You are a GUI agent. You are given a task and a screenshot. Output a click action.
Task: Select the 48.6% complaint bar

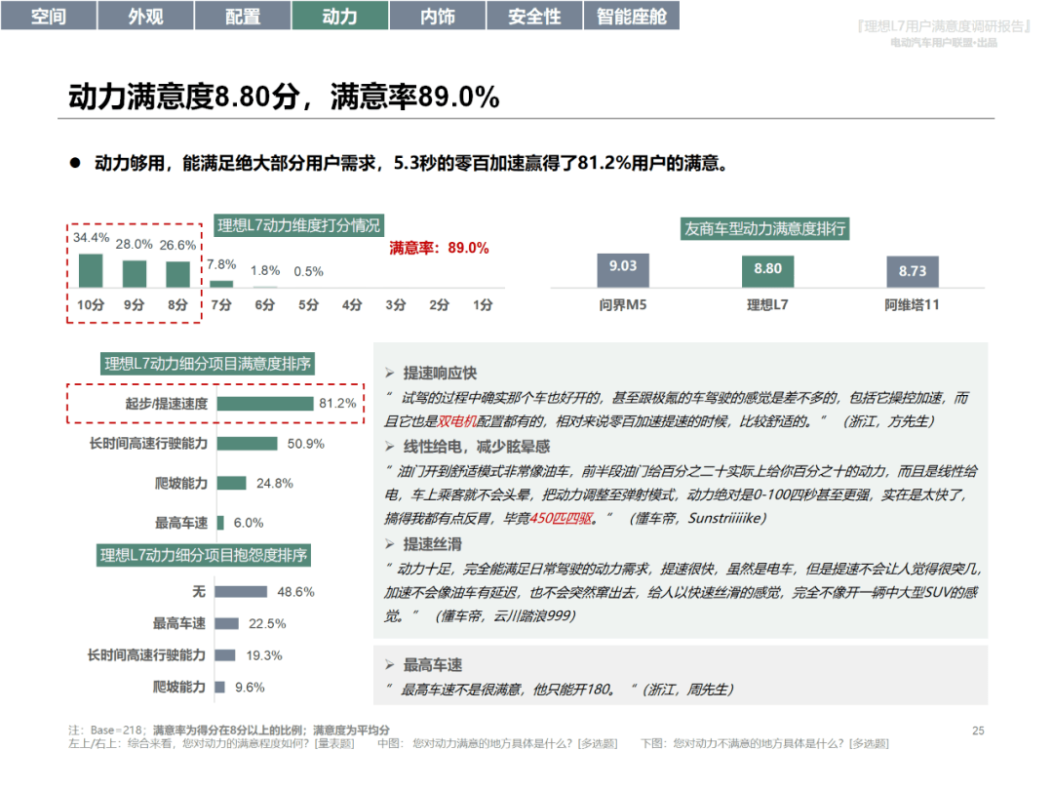point(241,592)
